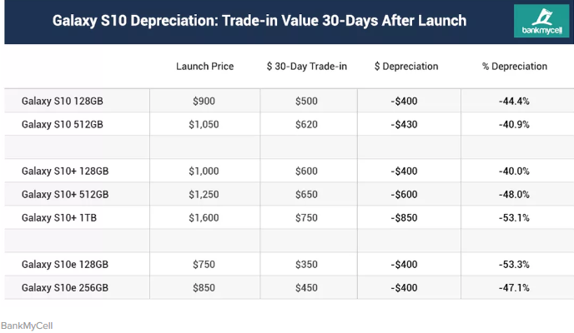The width and height of the screenshot is (574, 333).
Task: Click the Galaxy S10 Depreciation chart title
Action: pos(259,21)
